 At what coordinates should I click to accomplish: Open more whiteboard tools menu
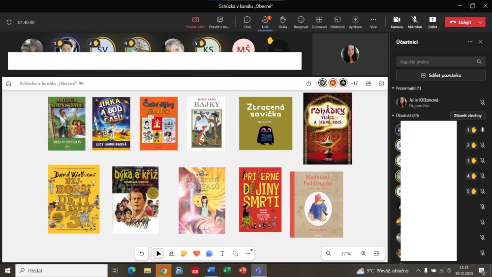coord(248,253)
